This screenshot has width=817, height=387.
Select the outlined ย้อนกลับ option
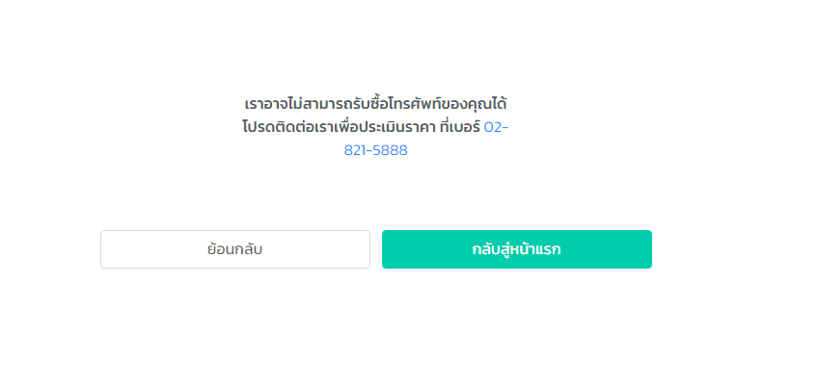[234, 249]
